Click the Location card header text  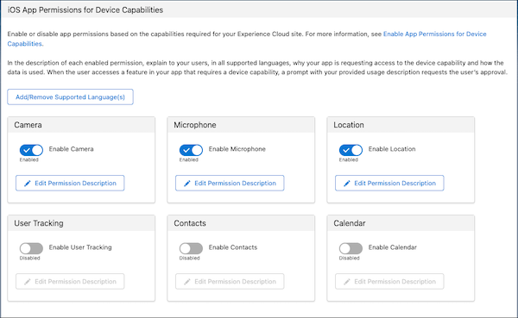point(349,125)
